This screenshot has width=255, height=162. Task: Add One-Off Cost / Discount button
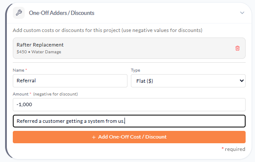coord(129,137)
